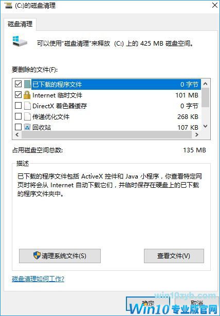Click the gold lock icon for Internet 临时文件

coord(27,95)
